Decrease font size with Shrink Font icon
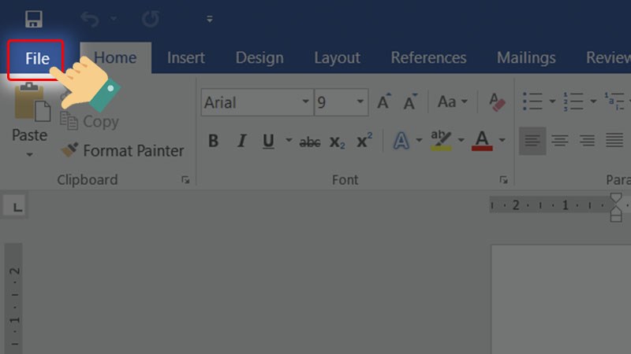 [x=410, y=101]
